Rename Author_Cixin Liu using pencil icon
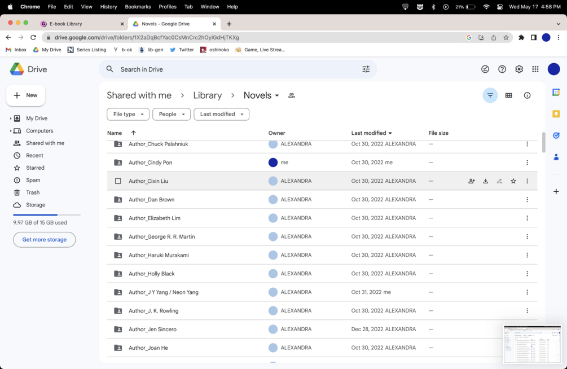Screen dimensions: 567x369 [499, 181]
